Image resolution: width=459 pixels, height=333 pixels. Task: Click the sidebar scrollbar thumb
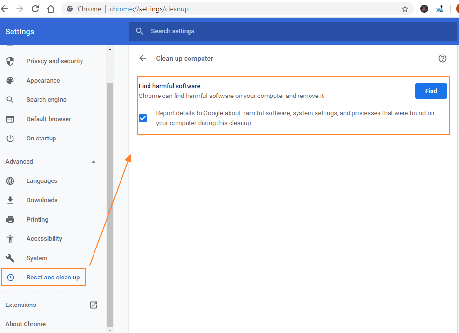tap(110, 205)
